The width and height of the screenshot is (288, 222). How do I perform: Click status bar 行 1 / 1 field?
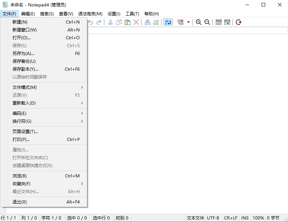pyautogui.click(x=10, y=218)
